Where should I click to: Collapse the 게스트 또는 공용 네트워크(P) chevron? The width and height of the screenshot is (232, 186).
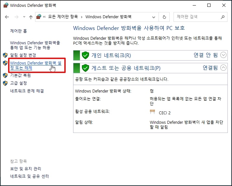[x=223, y=68]
